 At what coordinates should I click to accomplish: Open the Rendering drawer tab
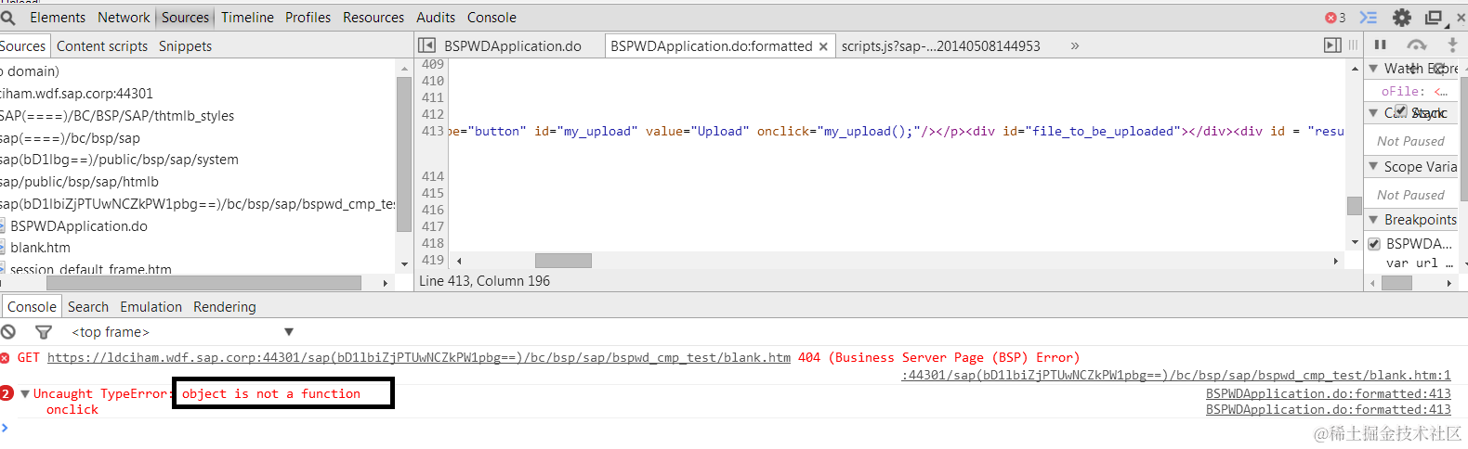pyautogui.click(x=225, y=307)
